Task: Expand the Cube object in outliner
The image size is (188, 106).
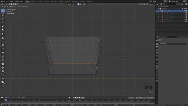Action: pos(160,11)
